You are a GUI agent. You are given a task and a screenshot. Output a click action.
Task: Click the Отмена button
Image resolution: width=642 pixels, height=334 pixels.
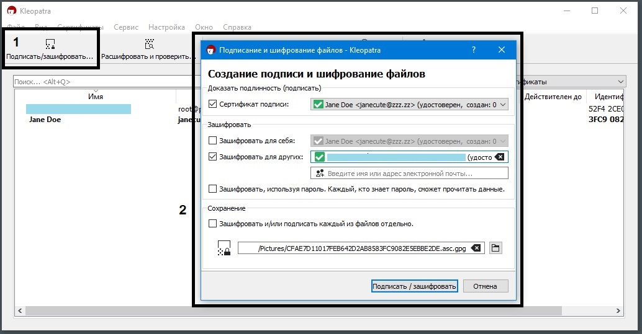point(485,286)
